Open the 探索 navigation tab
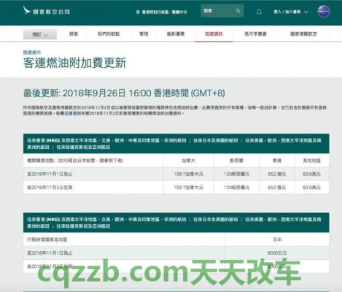 (x=74, y=34)
